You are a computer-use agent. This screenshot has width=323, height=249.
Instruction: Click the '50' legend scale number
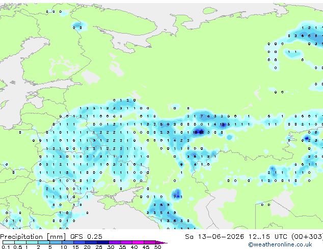pos(157,247)
